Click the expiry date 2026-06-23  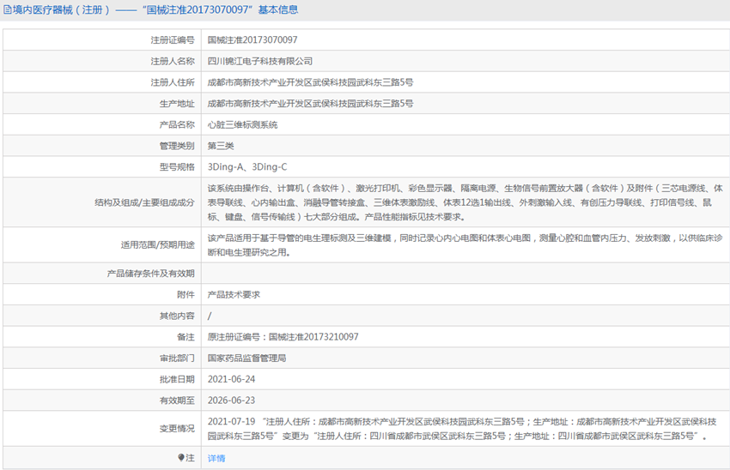click(231, 400)
